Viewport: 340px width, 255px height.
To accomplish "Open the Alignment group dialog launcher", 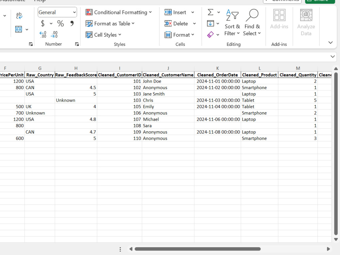I will 31,44.
